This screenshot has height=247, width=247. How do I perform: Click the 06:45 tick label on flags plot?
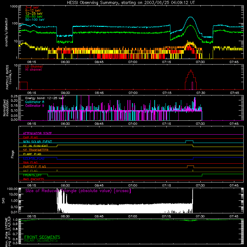tap(99, 186)
